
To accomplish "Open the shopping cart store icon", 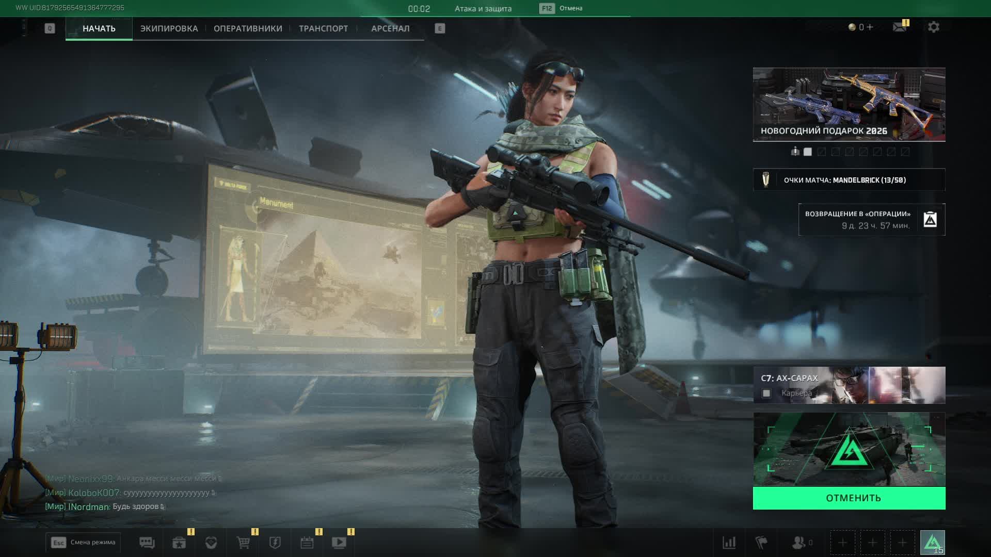I will click(243, 543).
